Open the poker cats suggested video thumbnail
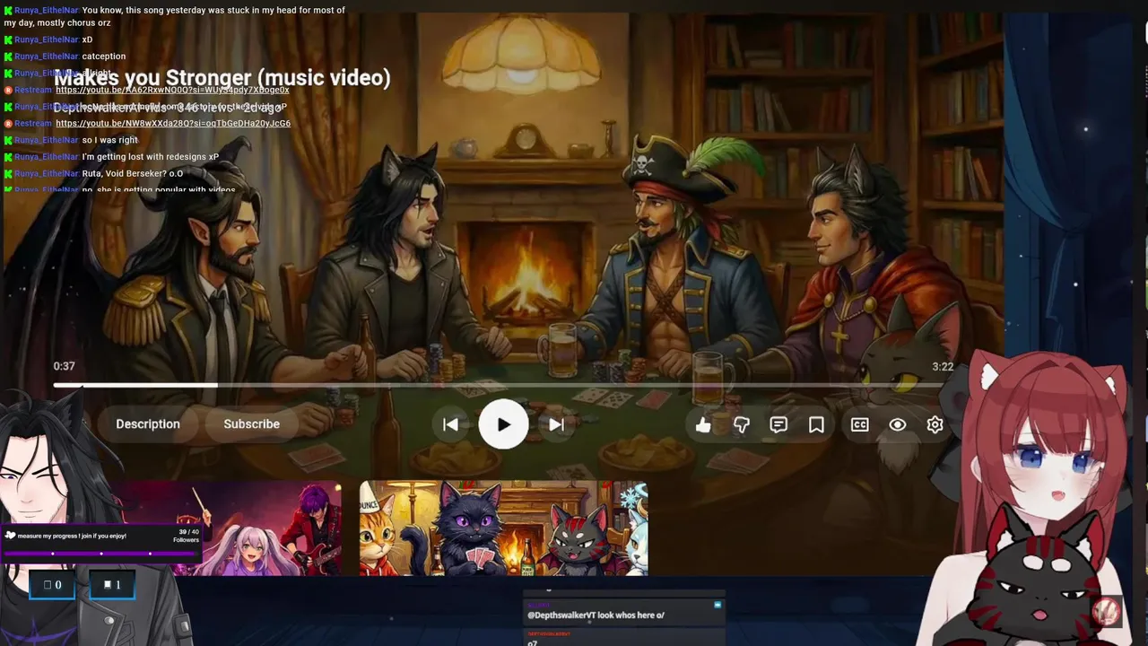 pyautogui.click(x=503, y=528)
